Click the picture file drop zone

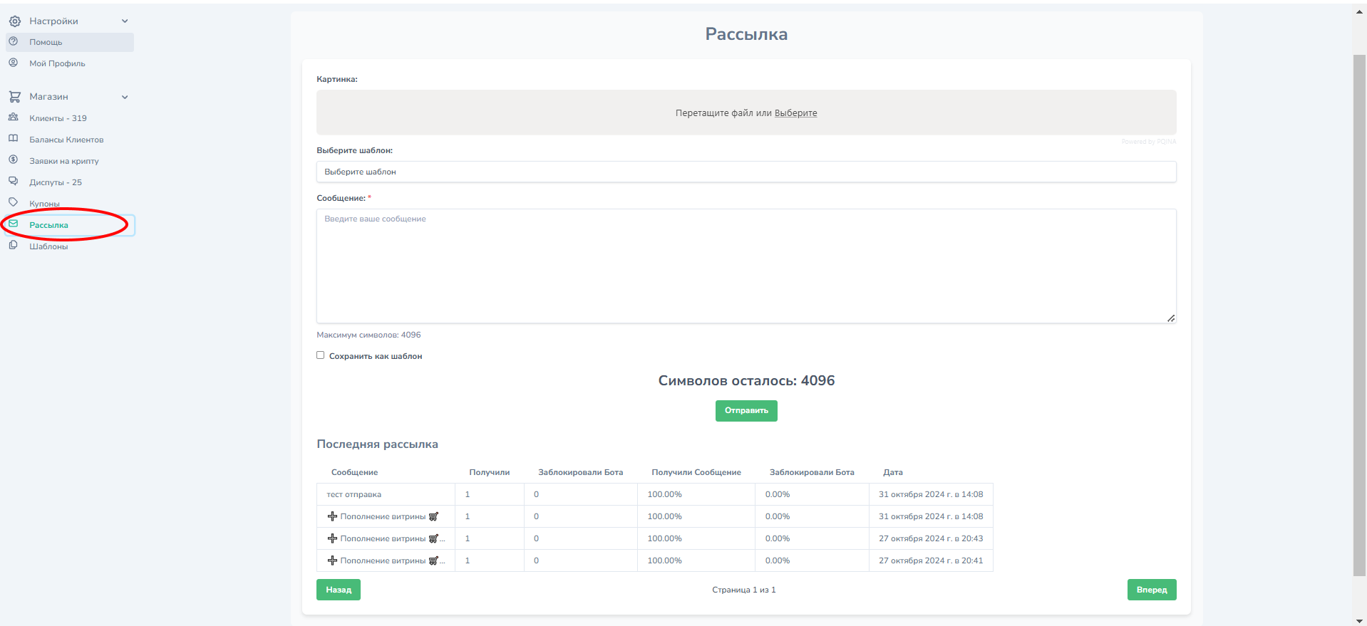pos(746,113)
